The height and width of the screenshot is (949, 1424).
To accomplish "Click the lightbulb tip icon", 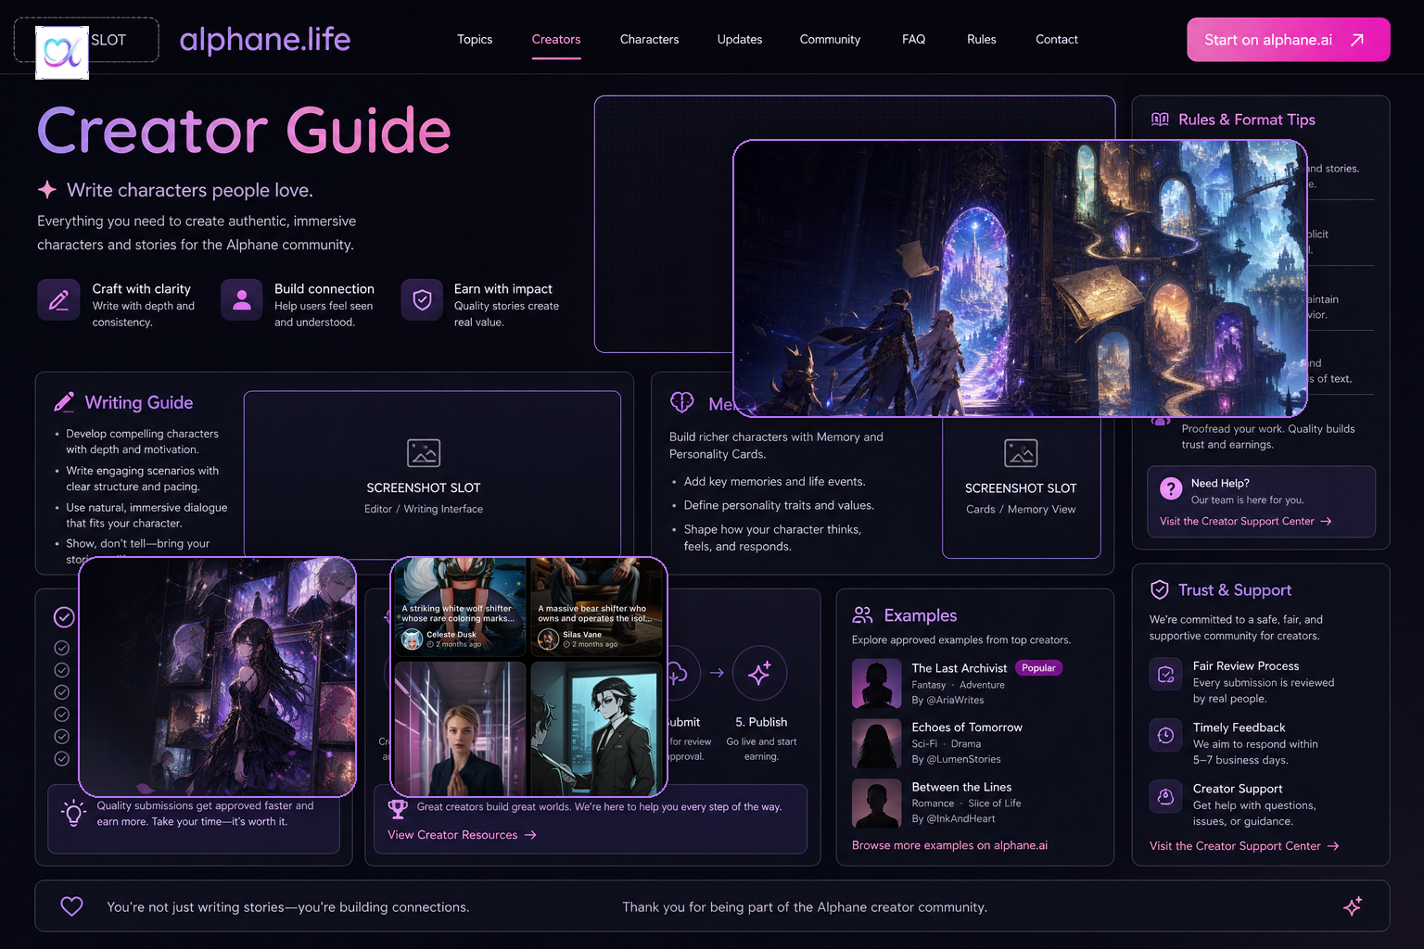I will (x=73, y=813).
